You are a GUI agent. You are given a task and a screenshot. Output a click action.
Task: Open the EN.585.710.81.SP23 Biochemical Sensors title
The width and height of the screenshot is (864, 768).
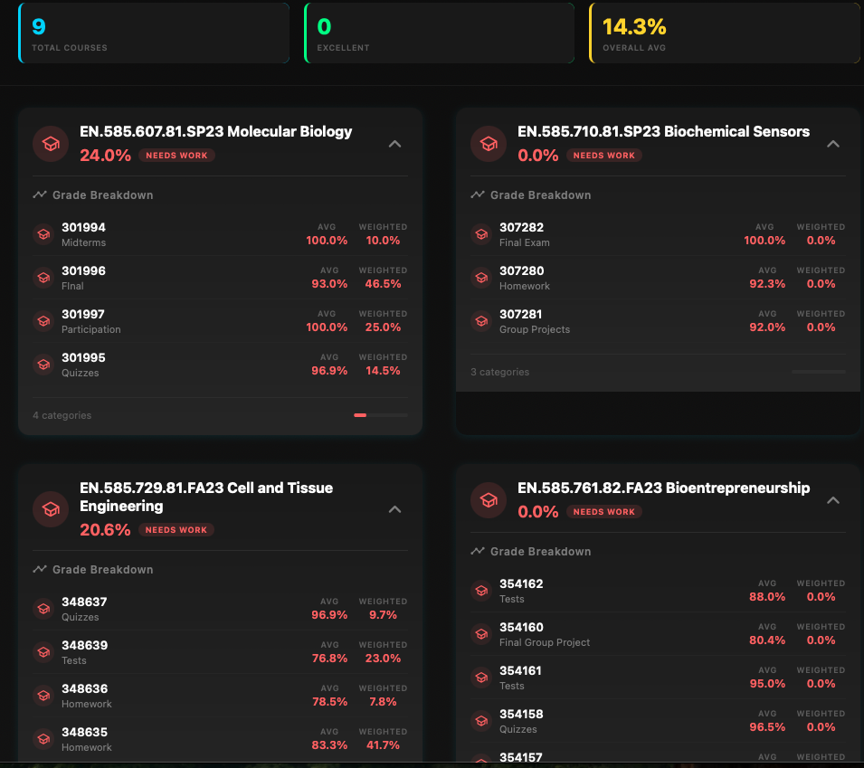click(x=663, y=131)
